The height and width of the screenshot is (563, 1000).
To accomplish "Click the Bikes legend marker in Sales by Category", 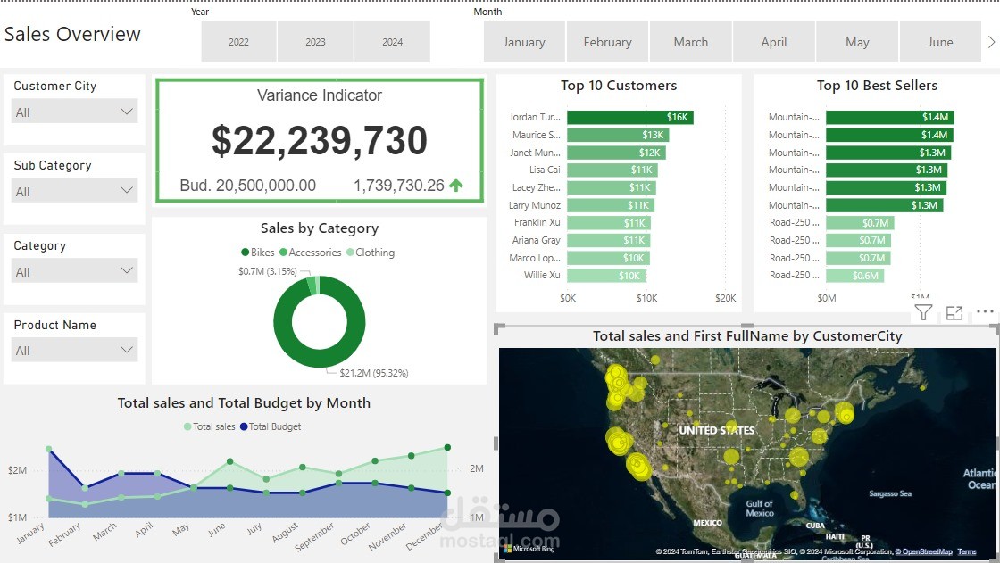I will tap(245, 253).
